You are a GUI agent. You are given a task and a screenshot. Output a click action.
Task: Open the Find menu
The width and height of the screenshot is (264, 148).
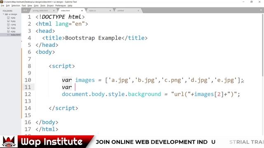pyautogui.click(x=24, y=5)
